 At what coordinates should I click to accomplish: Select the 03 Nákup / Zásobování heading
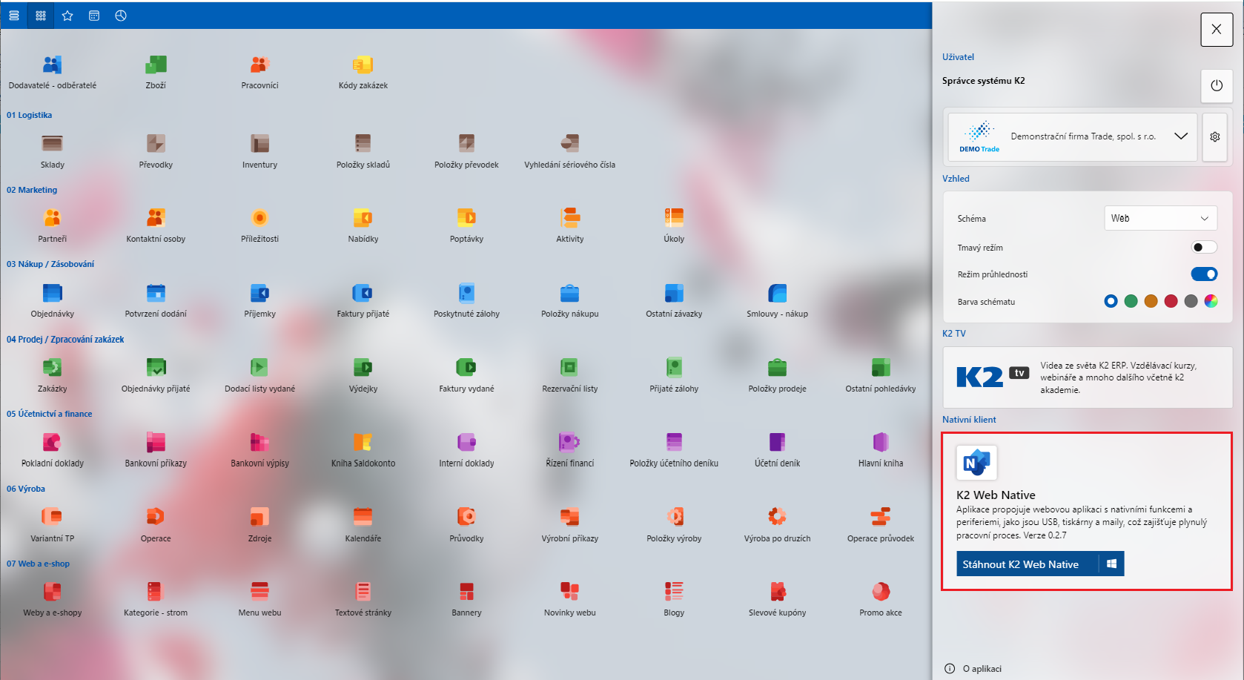[50, 264]
